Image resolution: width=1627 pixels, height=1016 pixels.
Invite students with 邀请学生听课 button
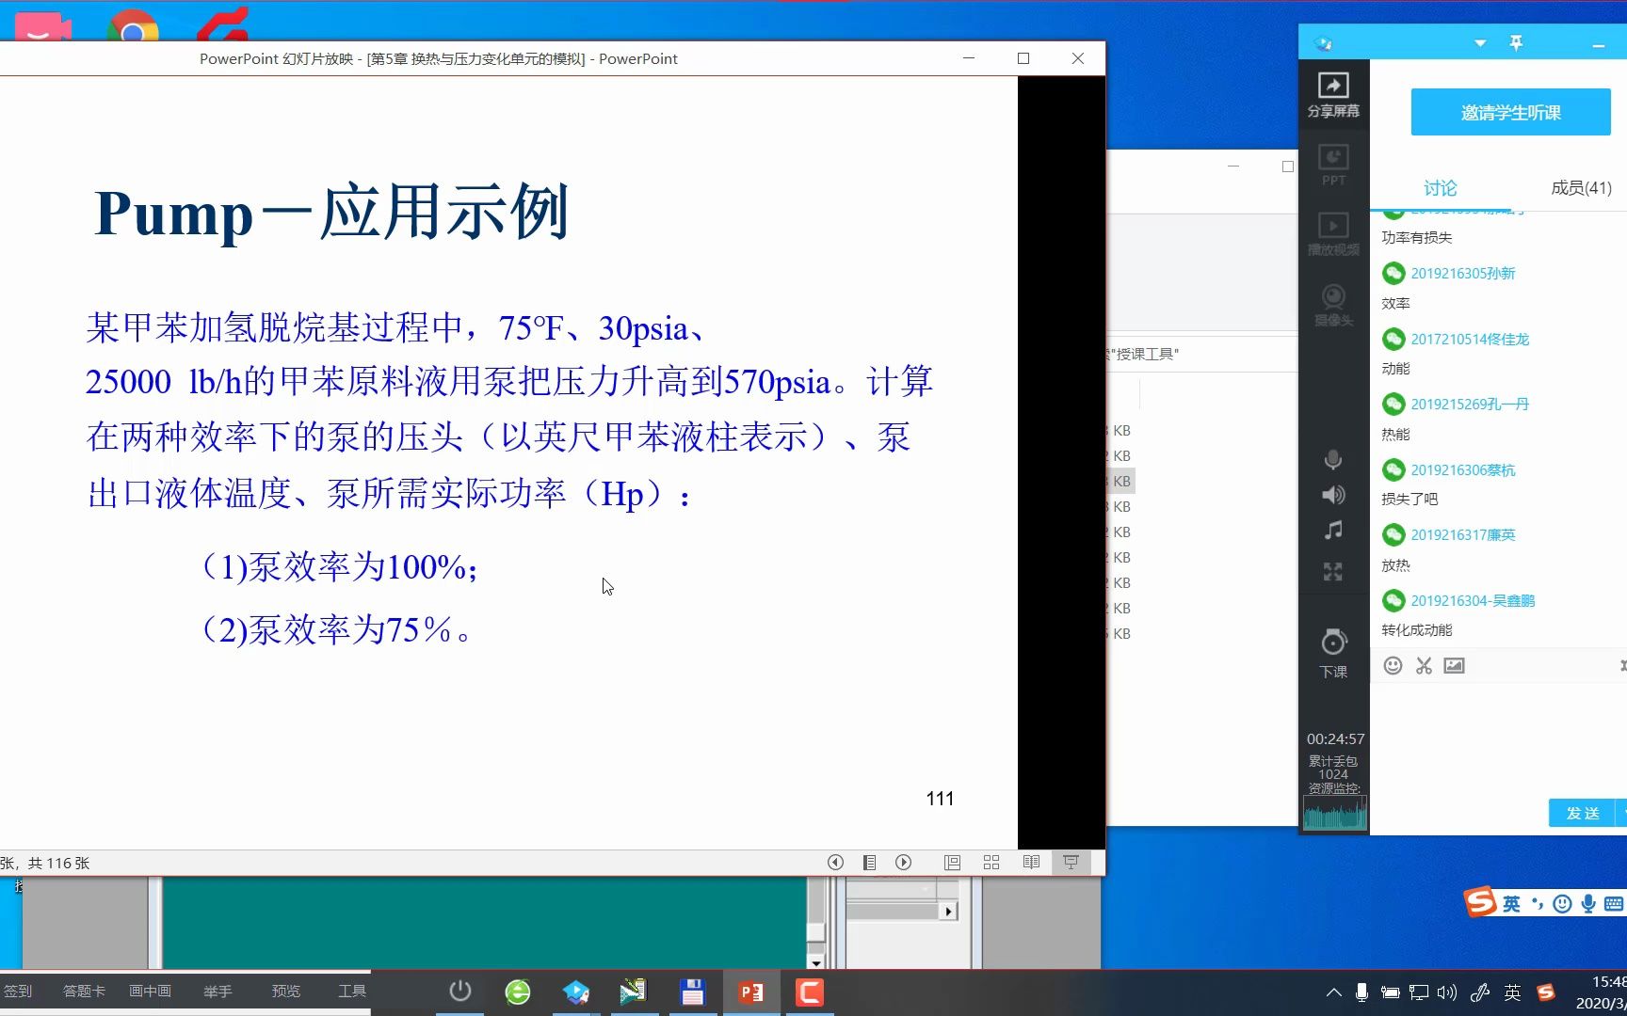click(x=1510, y=113)
